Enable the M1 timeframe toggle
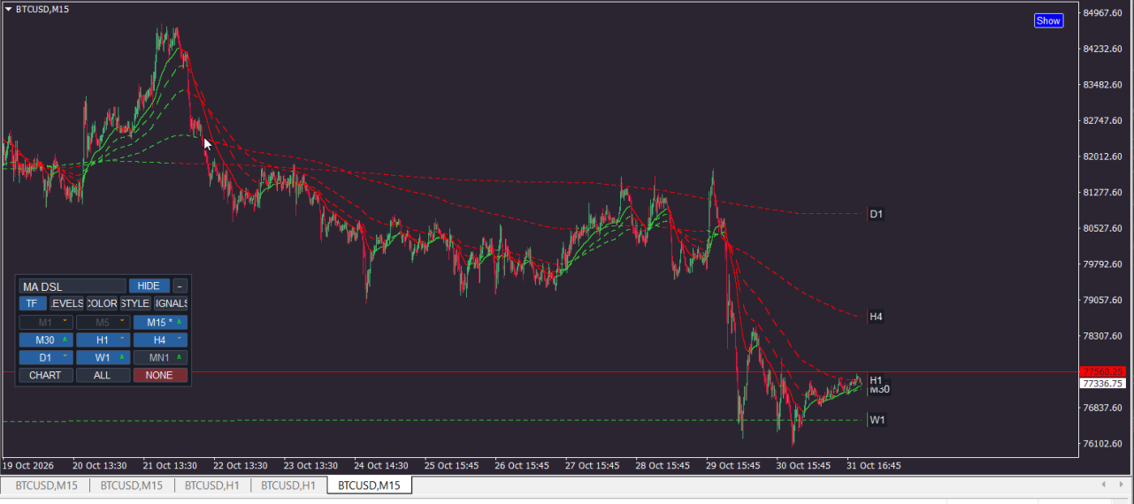This screenshot has height=504, width=1134. 45,323
